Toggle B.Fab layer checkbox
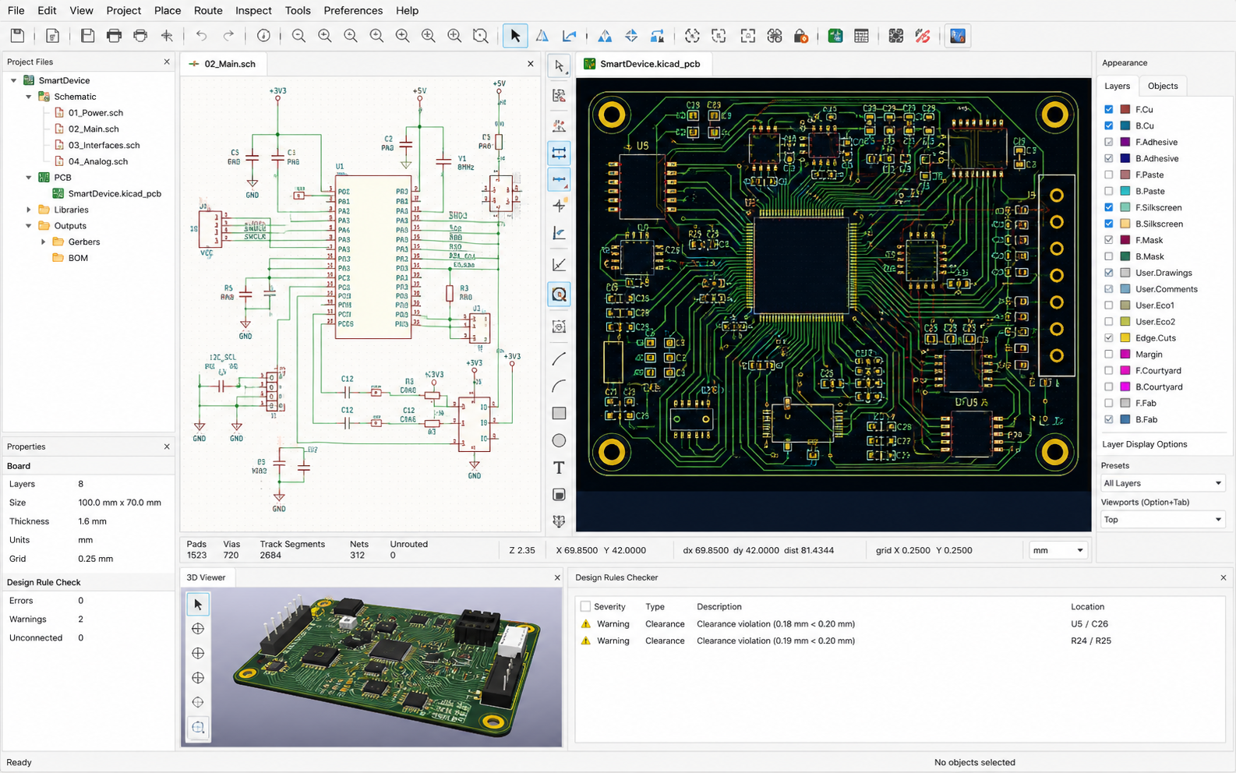Screen dimensions: 1236x773 coord(1109,419)
